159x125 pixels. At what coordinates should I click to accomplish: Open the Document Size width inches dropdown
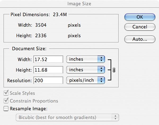tap(86, 59)
